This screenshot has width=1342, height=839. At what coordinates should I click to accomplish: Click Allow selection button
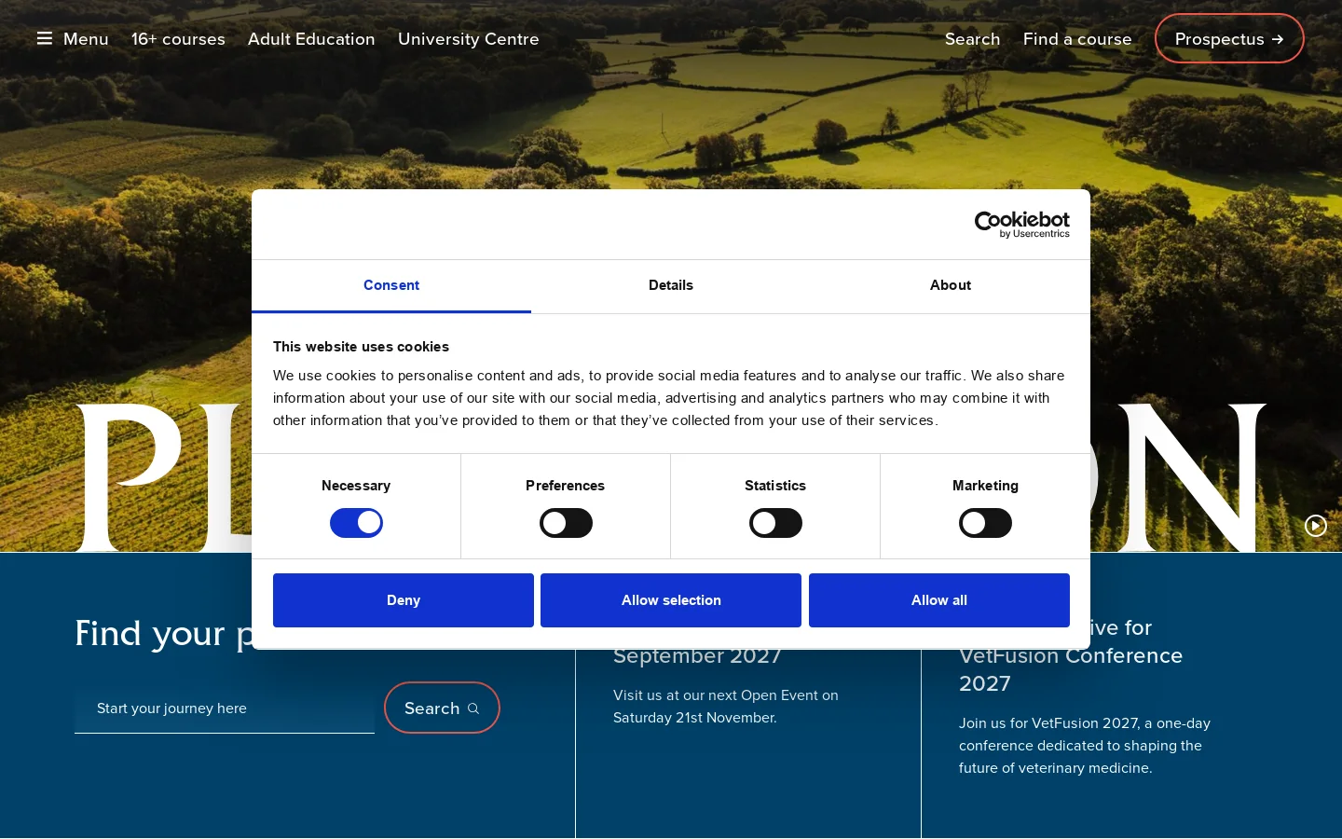[x=671, y=600]
